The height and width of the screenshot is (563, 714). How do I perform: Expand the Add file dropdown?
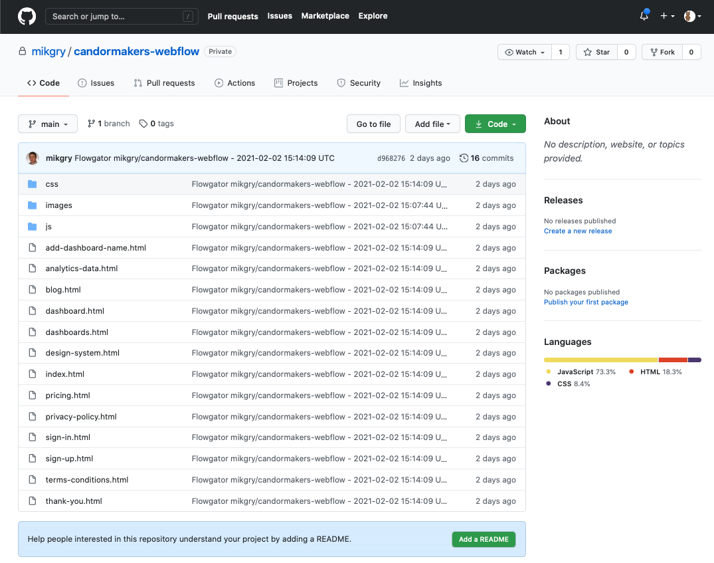click(432, 124)
